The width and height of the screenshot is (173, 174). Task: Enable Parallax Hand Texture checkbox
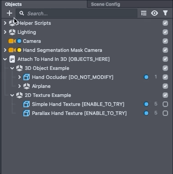click(x=165, y=113)
